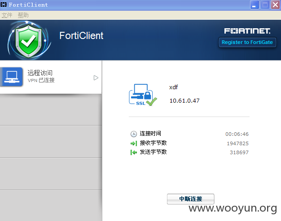Viewport: 281px width, 221px height.
Task: Click the Remote Access computer icon
Action: 12,77
